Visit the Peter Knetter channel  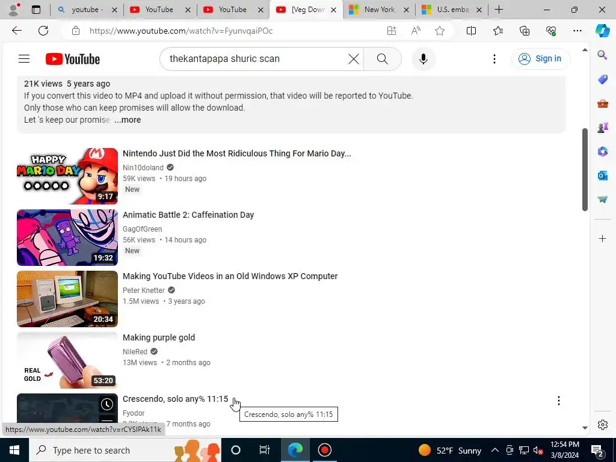point(144,291)
